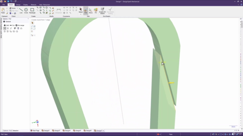Open the error indicator dropdown arrow
This screenshot has width=243, height=136.
[160, 134]
